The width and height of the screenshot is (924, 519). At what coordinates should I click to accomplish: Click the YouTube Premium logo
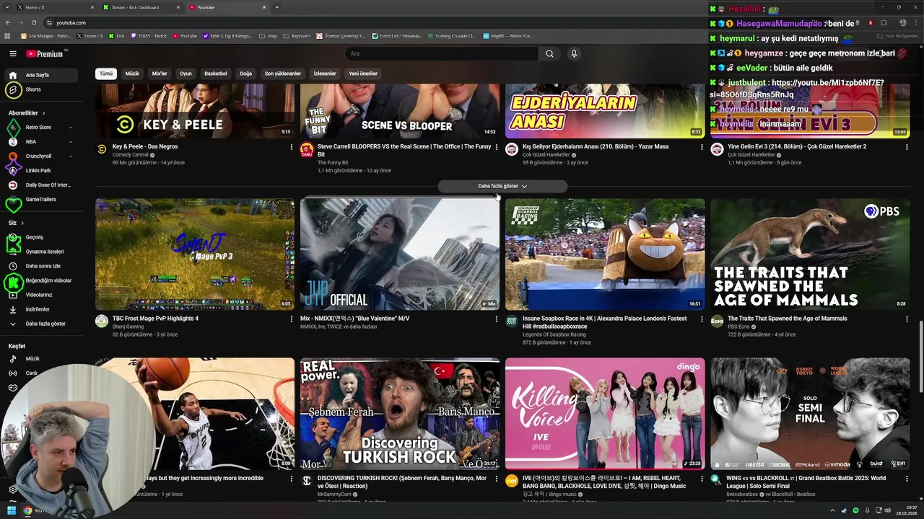[x=45, y=53]
